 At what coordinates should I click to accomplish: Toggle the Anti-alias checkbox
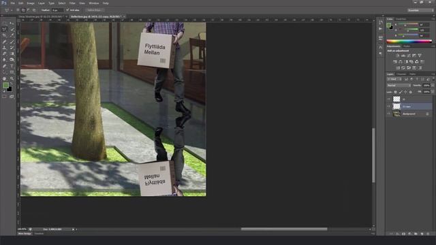pos(67,10)
